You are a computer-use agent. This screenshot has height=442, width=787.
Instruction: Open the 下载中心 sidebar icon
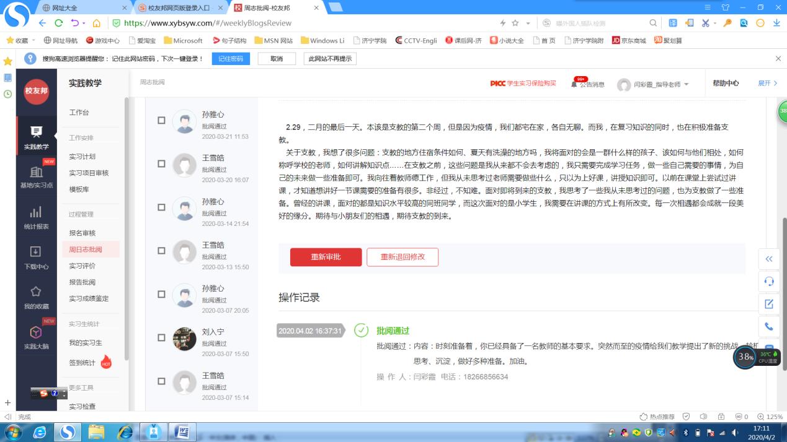point(36,255)
